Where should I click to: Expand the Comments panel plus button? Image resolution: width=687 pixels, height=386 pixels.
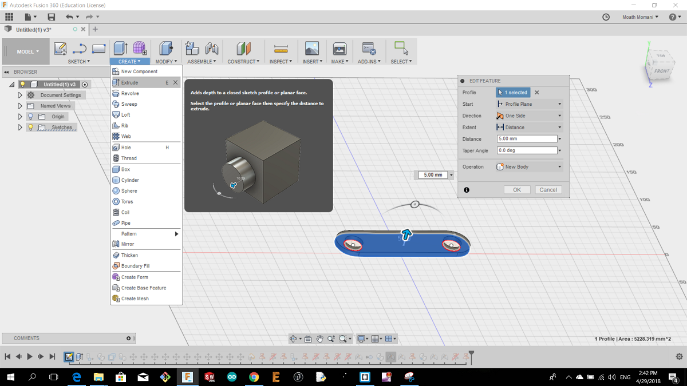pos(128,339)
